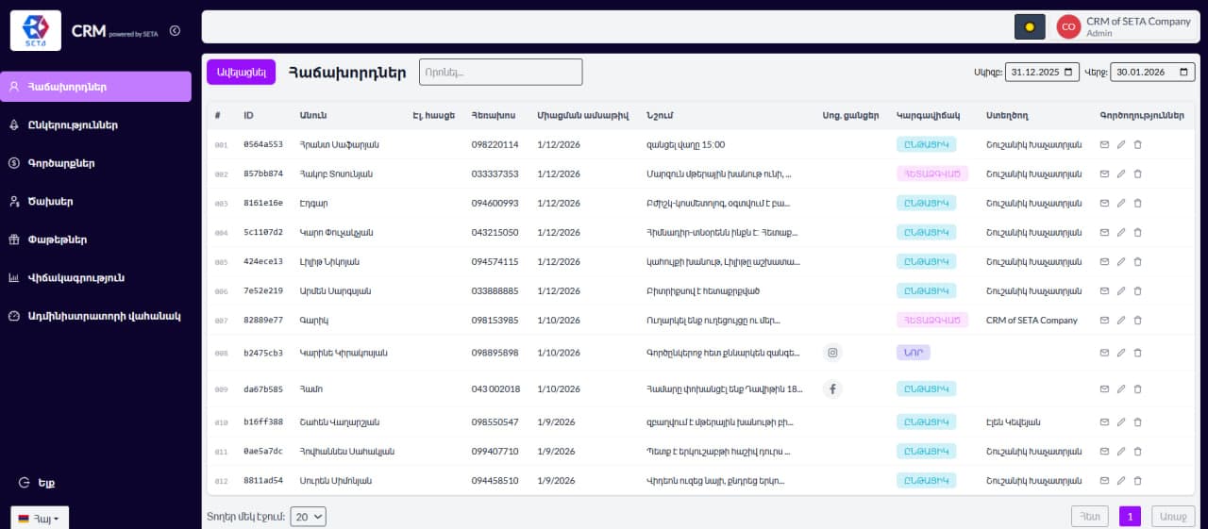
Task: Toggle the light/dark theme sun button
Action: click(x=1030, y=26)
